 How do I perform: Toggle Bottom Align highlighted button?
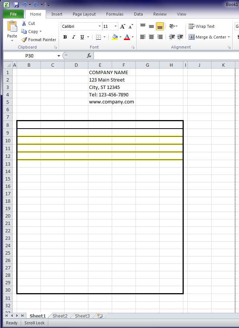tap(160, 26)
